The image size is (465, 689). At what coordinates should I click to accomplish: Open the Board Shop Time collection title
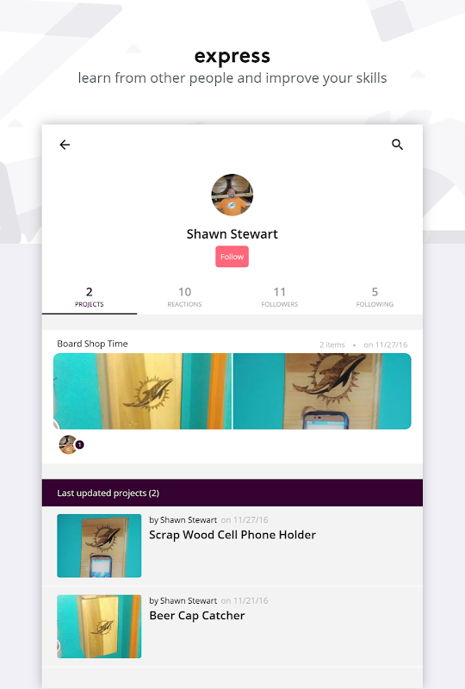coord(92,344)
